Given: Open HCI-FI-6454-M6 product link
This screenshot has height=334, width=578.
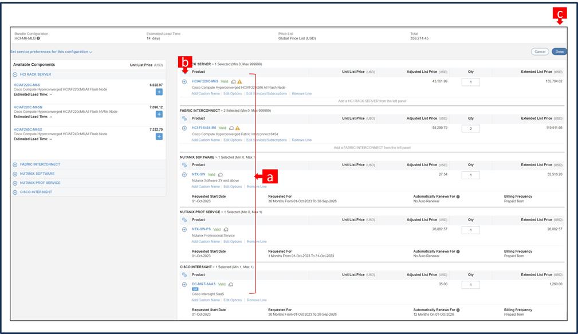Looking at the screenshot, I should (x=204, y=128).
